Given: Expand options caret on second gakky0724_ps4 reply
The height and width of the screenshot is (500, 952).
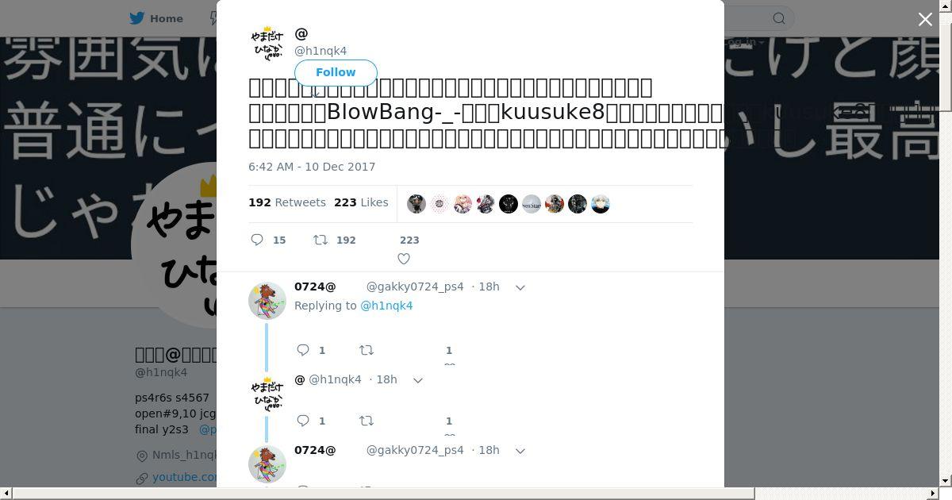Looking at the screenshot, I should (520, 451).
